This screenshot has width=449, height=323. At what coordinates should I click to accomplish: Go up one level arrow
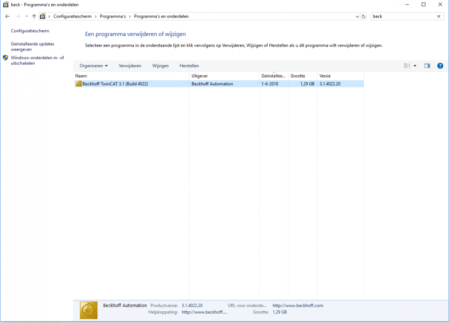pos(34,16)
